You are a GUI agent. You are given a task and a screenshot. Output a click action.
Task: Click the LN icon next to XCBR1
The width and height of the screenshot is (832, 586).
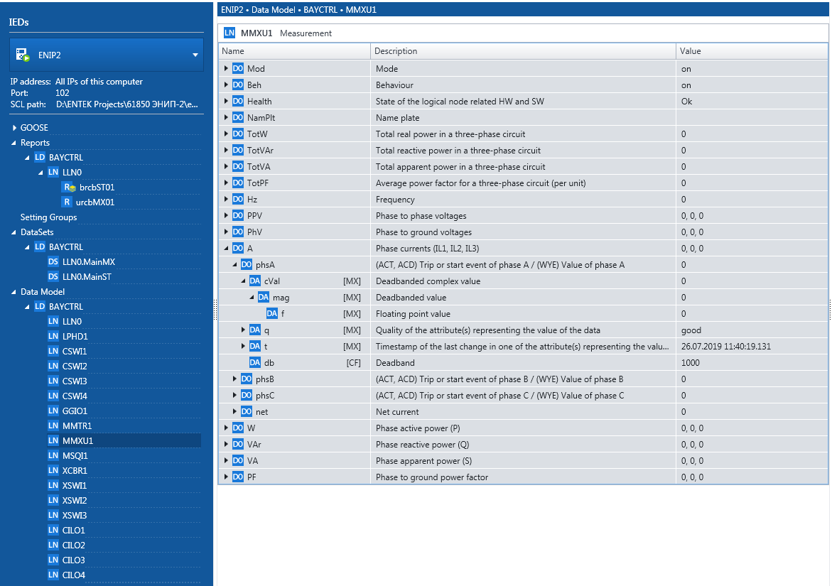(53, 471)
